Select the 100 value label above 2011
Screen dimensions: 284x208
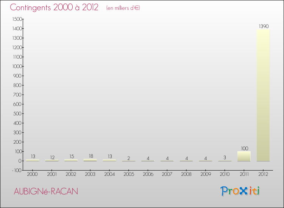pos(245,149)
